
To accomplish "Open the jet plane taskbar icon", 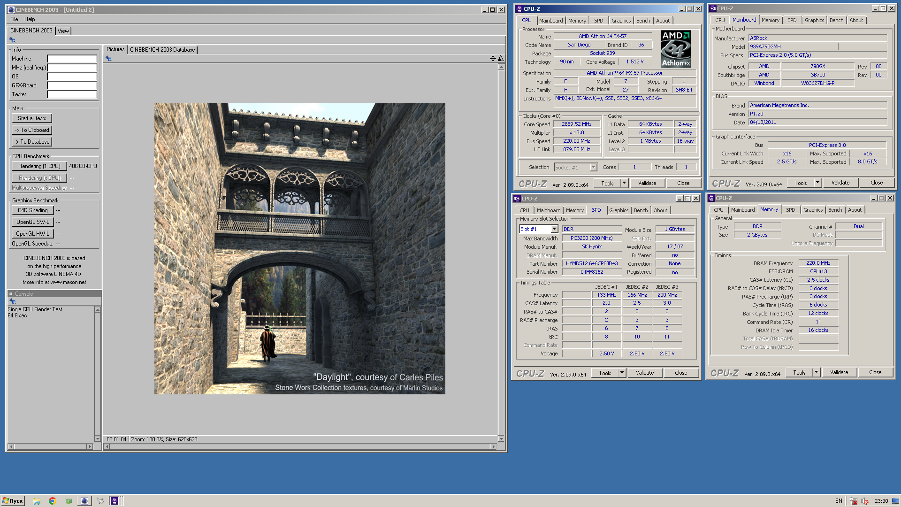I will point(100,501).
